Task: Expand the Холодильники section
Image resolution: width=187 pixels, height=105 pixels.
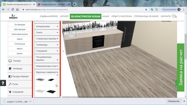Action: click(47, 27)
